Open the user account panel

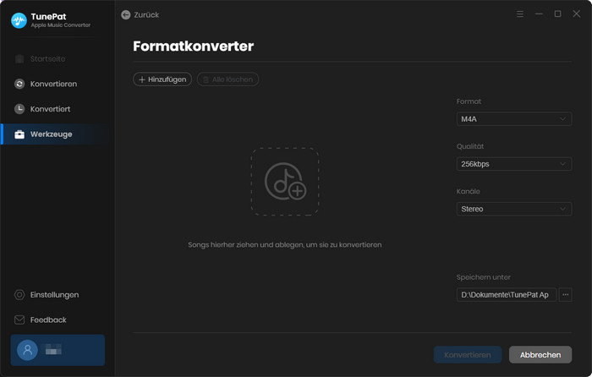coord(58,350)
